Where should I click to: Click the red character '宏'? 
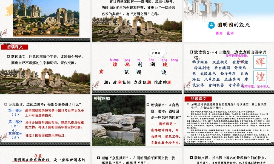point(101,72)
